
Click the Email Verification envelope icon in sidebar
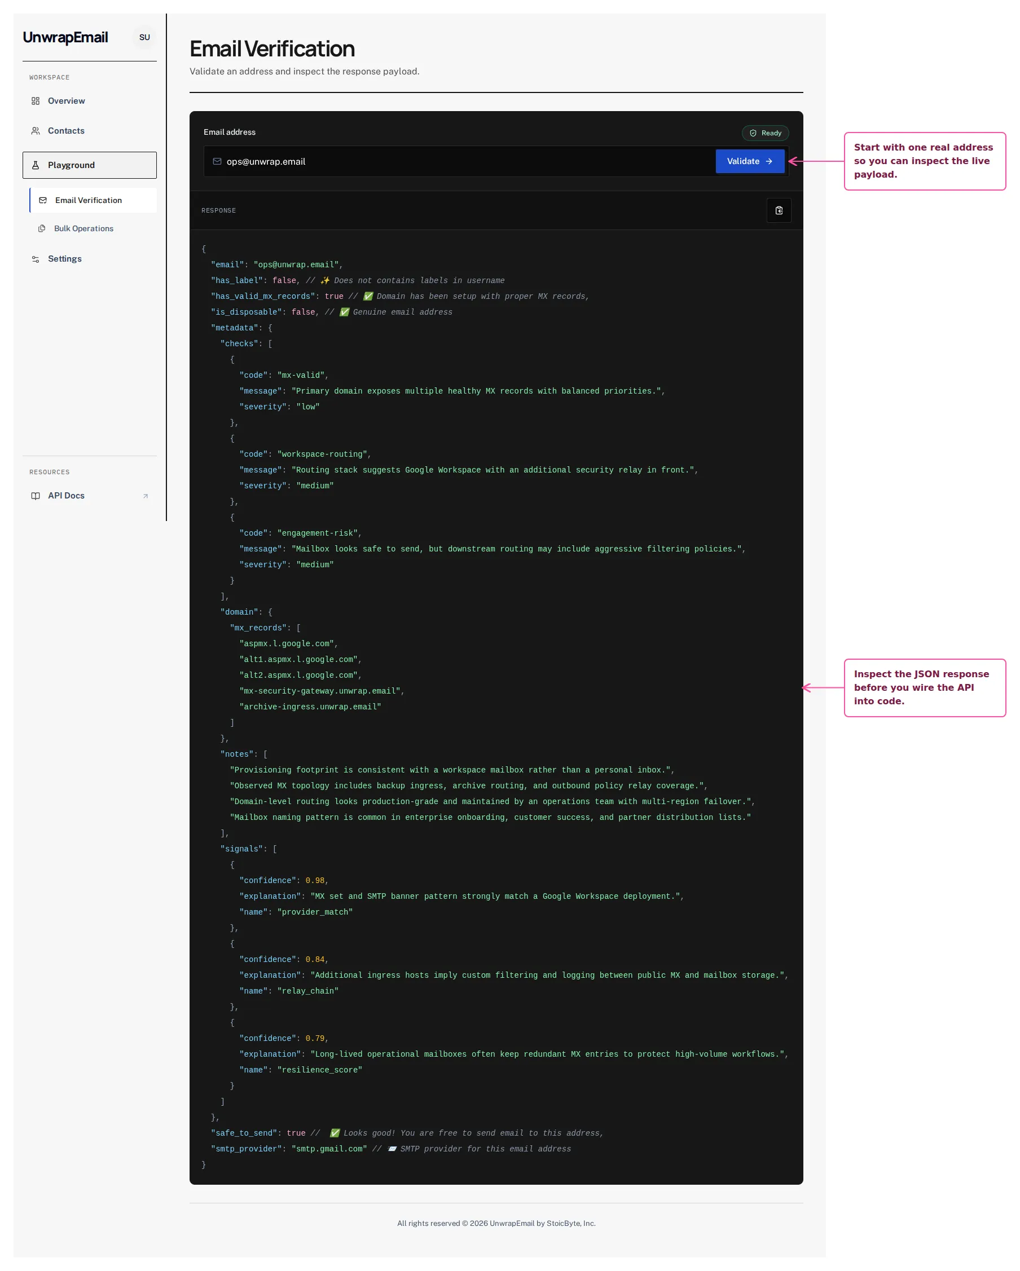point(43,200)
